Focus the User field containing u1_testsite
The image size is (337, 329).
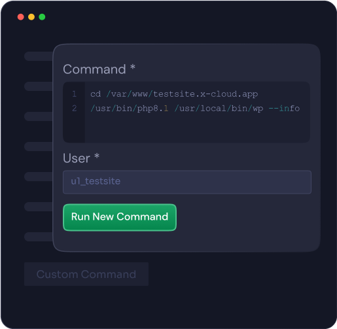coord(187,182)
